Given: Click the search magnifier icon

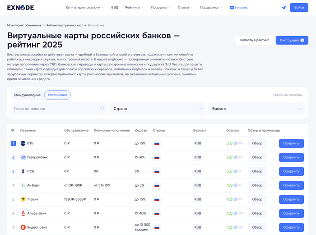Looking at the screenshot, I should [102, 109].
